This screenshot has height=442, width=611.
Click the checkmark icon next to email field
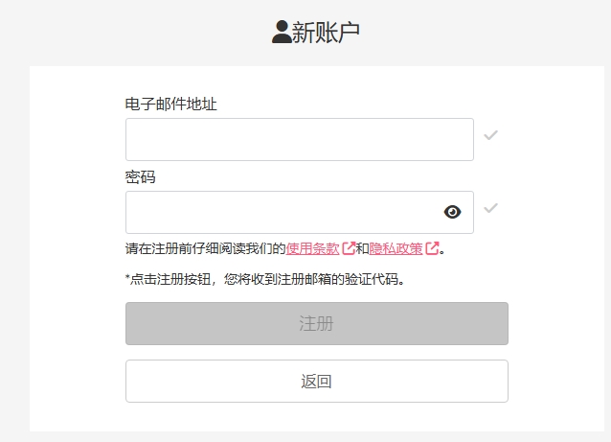490,135
